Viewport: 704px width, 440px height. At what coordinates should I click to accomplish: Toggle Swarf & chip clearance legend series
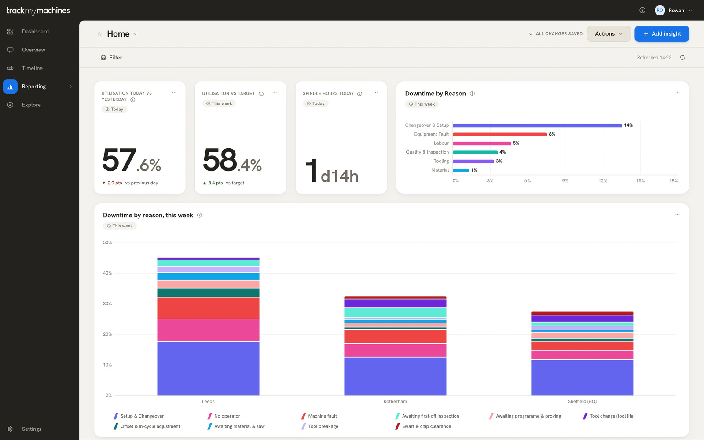[423, 426]
